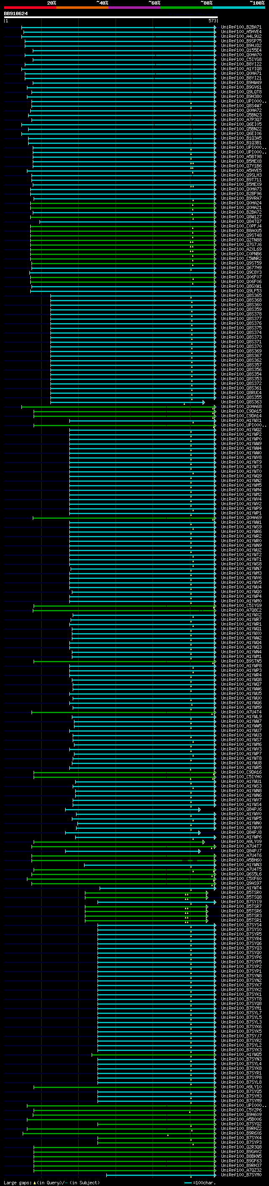The image size is (269, 1186).
Task: Select hit label UniRef100_B7SYT8
Action: [241, 999]
